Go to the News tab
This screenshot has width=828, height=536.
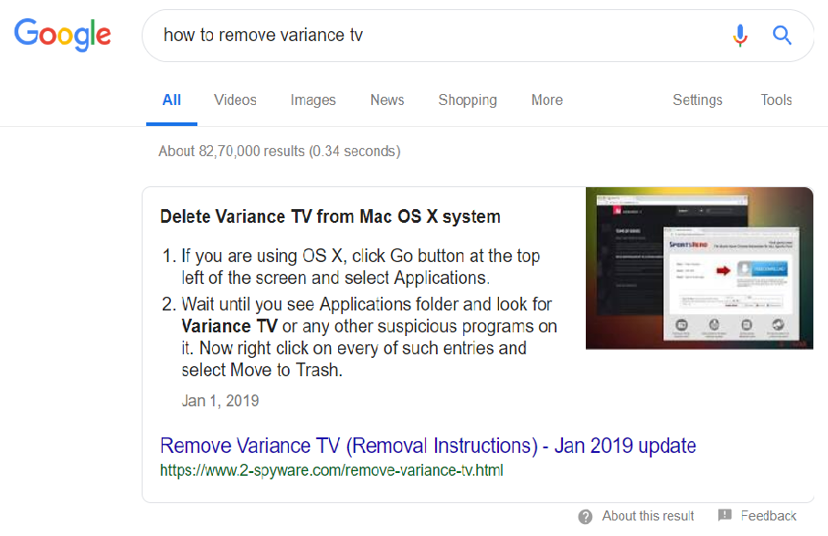point(387,100)
